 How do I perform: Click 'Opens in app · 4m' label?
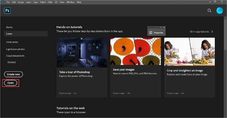coord(121,93)
